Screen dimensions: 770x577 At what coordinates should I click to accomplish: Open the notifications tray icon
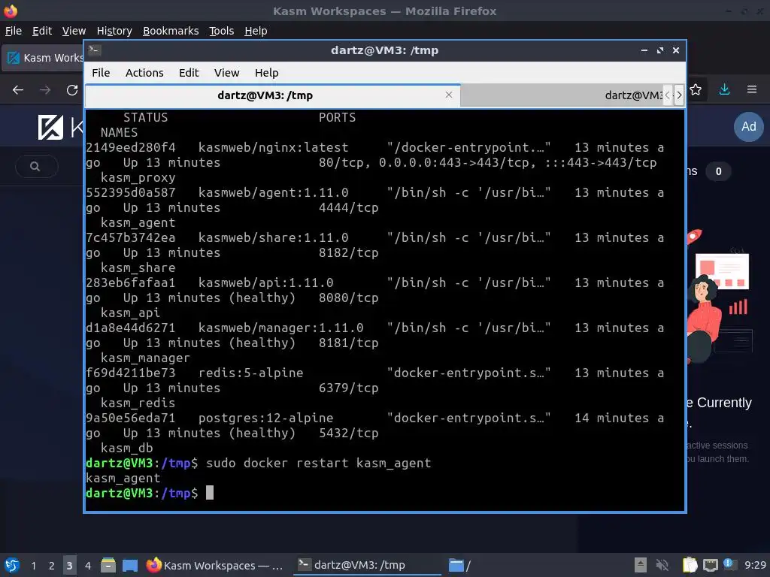pyautogui.click(x=729, y=564)
